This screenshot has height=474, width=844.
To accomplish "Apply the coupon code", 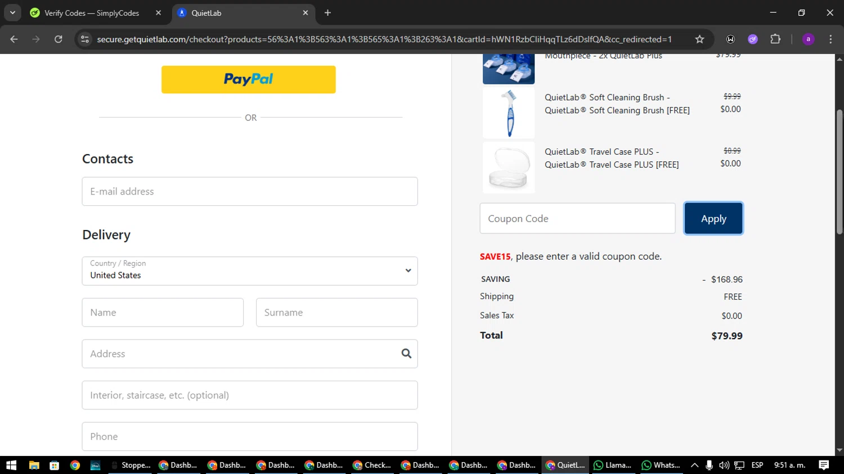I will [x=713, y=218].
